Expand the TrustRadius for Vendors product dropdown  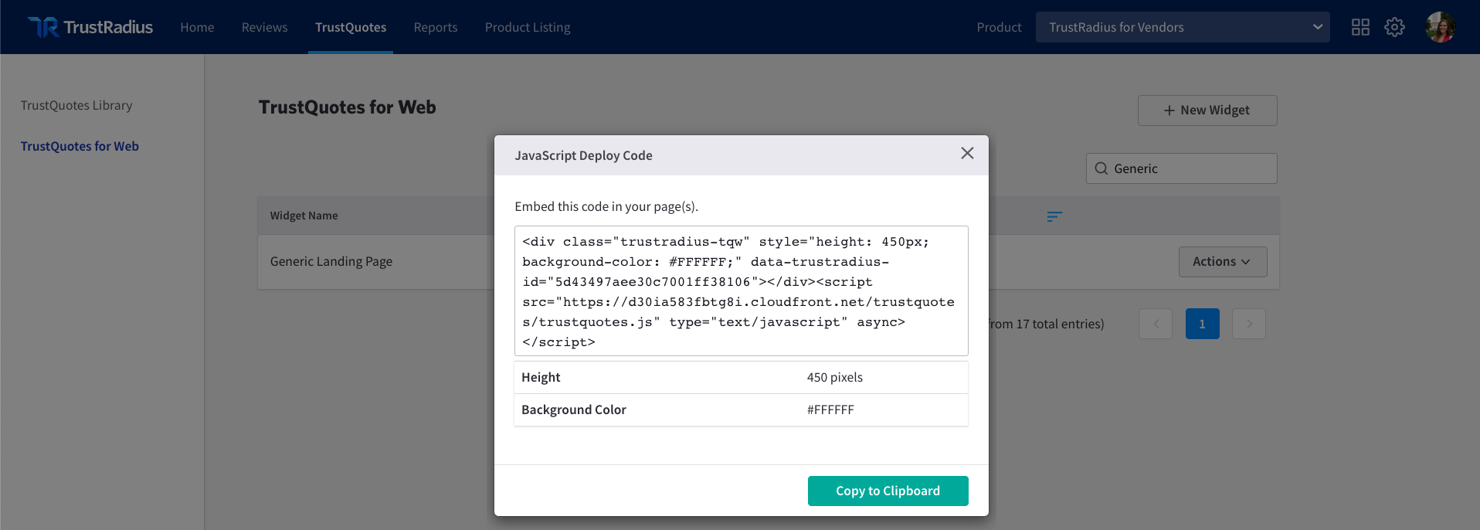tap(1183, 27)
